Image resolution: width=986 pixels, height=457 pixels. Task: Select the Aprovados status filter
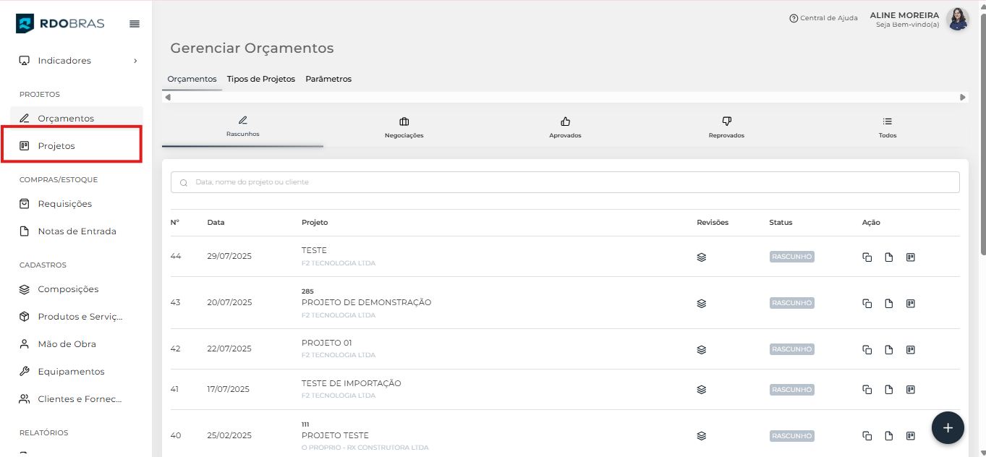click(565, 127)
